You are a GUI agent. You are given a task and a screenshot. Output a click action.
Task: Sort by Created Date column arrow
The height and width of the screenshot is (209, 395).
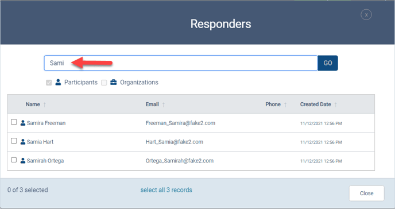point(335,104)
